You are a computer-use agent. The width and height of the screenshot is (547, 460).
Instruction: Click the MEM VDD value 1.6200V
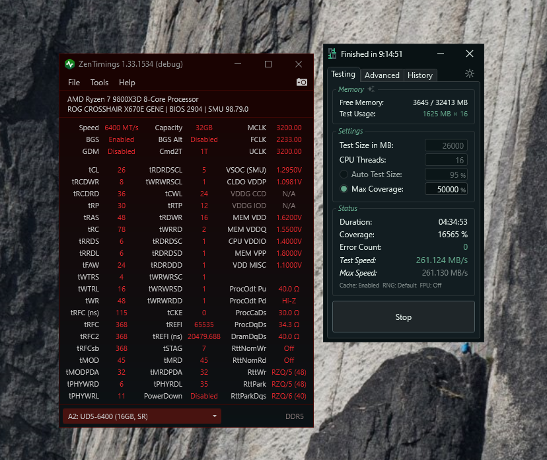(x=289, y=217)
